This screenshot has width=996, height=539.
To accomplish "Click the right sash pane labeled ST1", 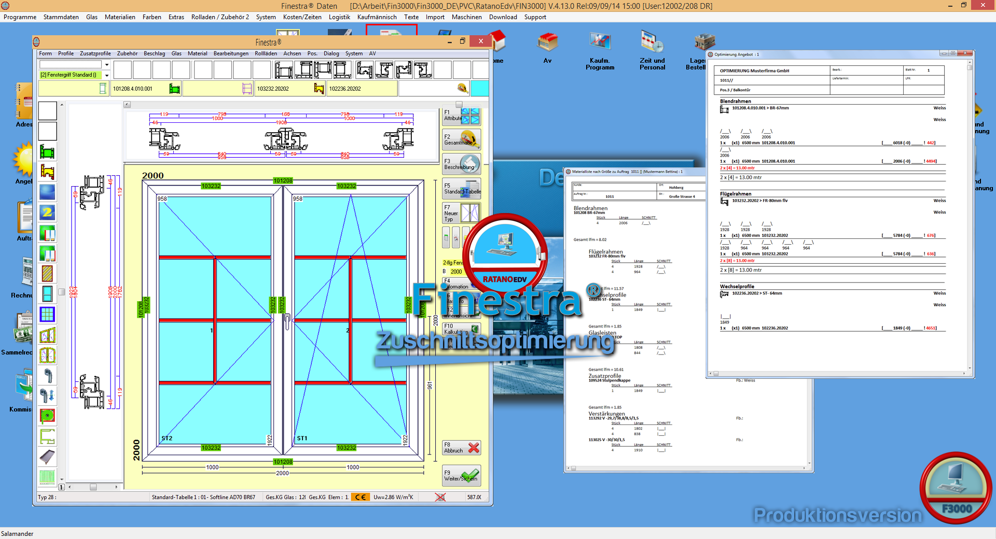I will pyautogui.click(x=350, y=320).
